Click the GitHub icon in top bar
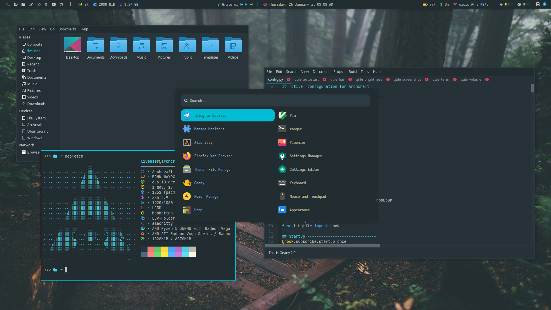Viewport: 551px width, 310px height. point(61,4)
